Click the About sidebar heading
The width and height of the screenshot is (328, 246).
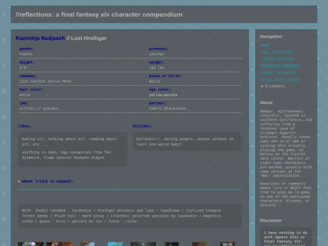point(266,103)
